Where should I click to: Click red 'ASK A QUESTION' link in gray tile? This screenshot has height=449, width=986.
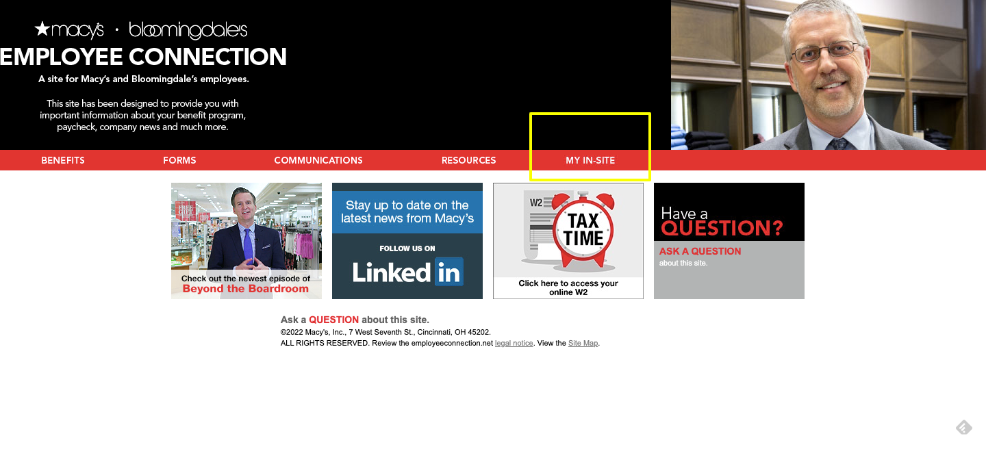(700, 251)
